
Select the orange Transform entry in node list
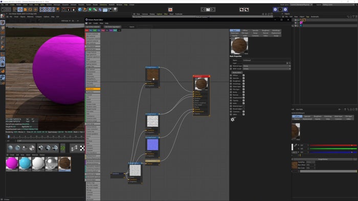click(93, 89)
